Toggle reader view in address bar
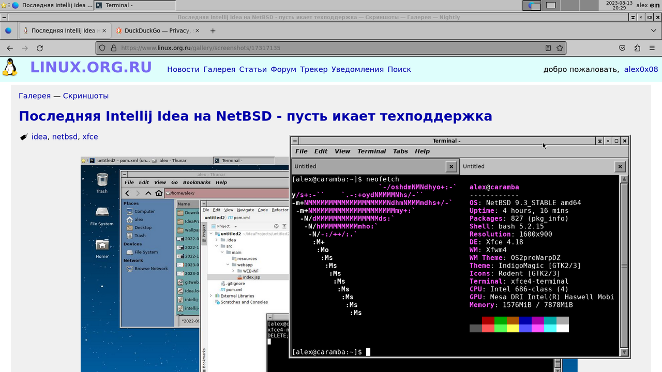The width and height of the screenshot is (662, 372). [x=548, y=48]
